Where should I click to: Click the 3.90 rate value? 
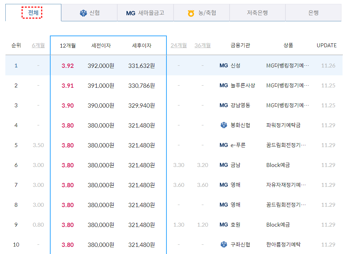click(68, 106)
